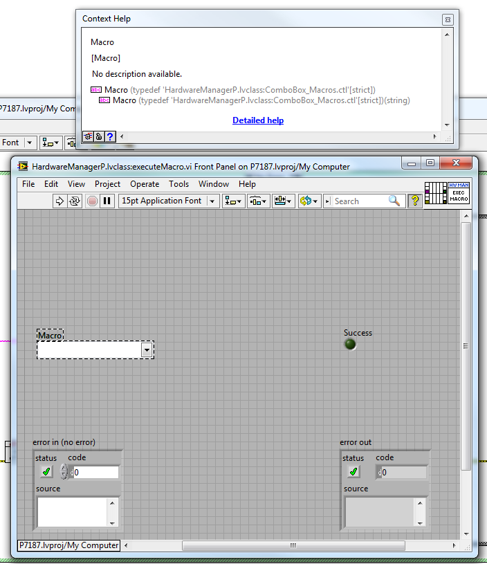Open the Operate menu
Screen dimensions: 487x564
145,184
